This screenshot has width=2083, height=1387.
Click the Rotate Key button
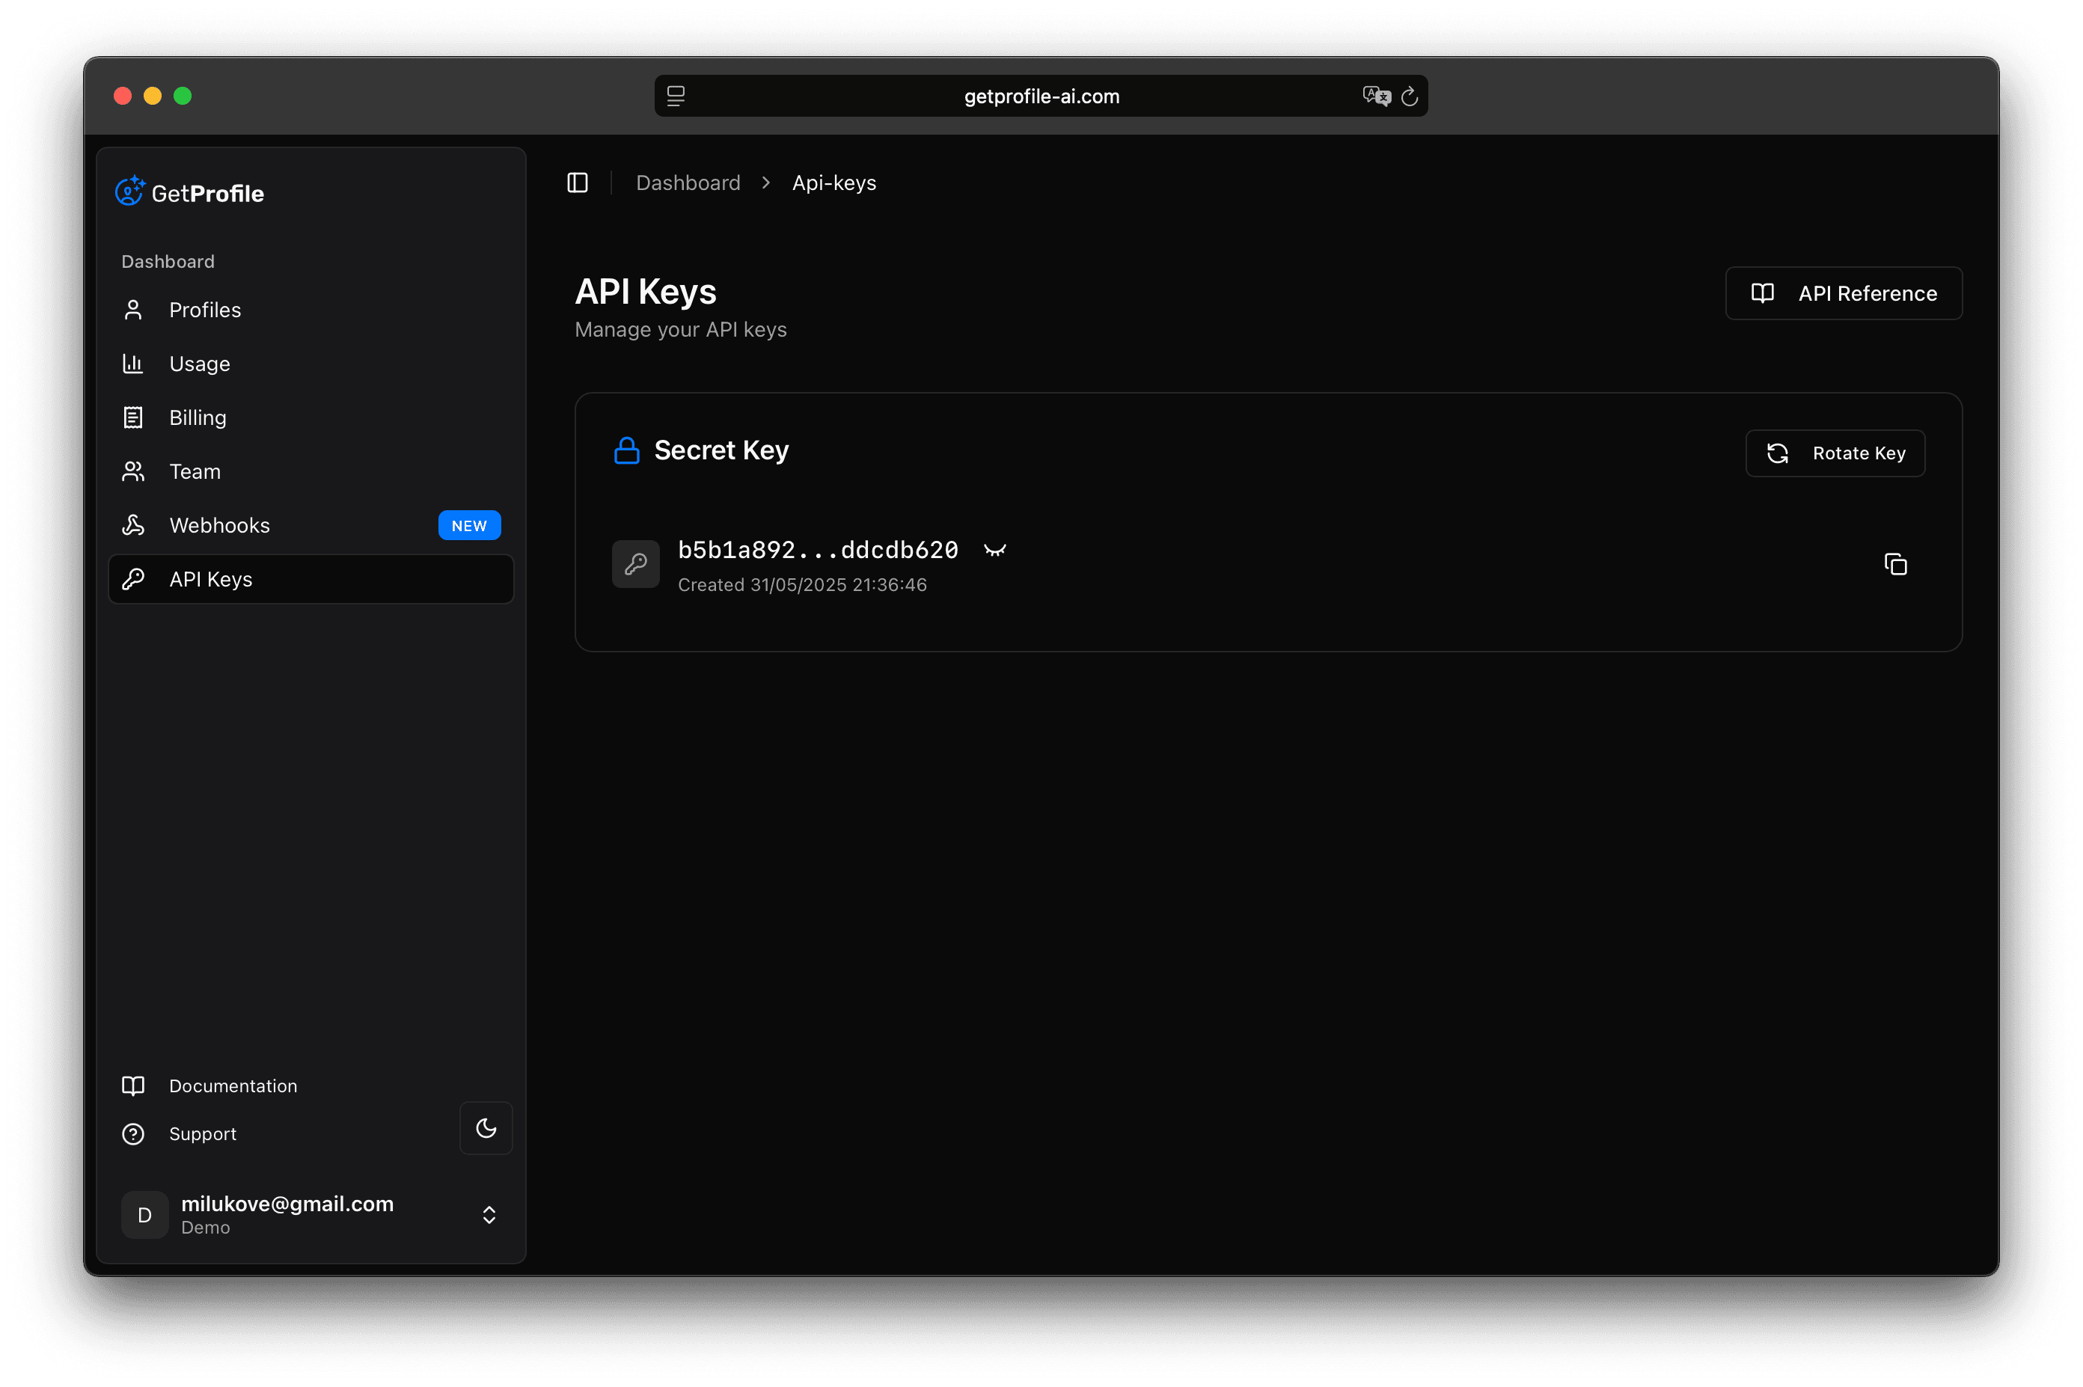[1834, 453]
